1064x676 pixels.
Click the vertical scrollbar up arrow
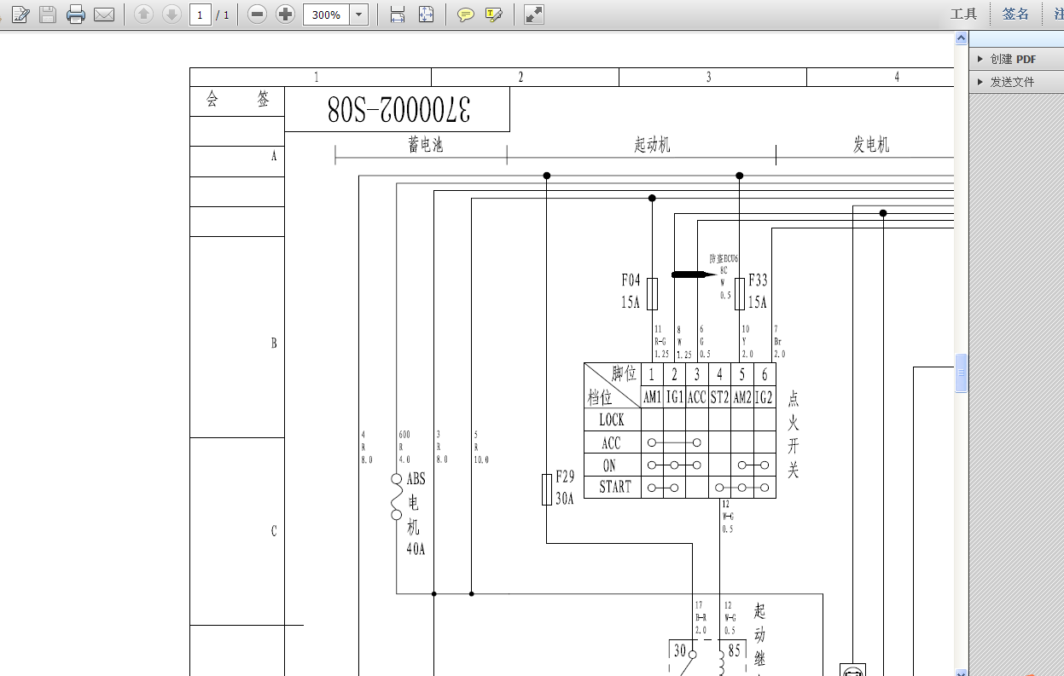961,38
